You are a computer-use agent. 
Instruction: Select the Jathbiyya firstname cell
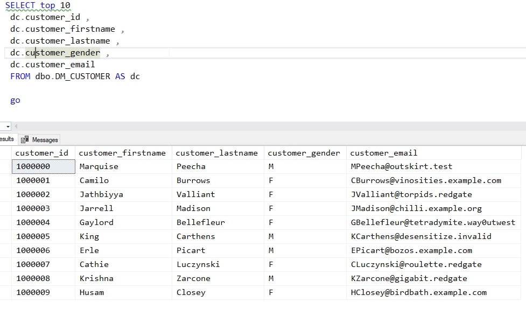pyautogui.click(x=123, y=194)
